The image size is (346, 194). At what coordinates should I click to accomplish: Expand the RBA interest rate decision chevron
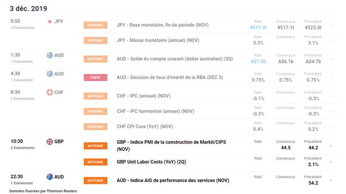point(331,77)
